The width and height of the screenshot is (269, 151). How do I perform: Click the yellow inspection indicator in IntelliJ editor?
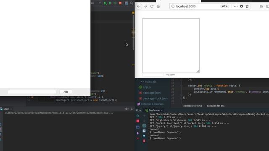click(x=133, y=13)
